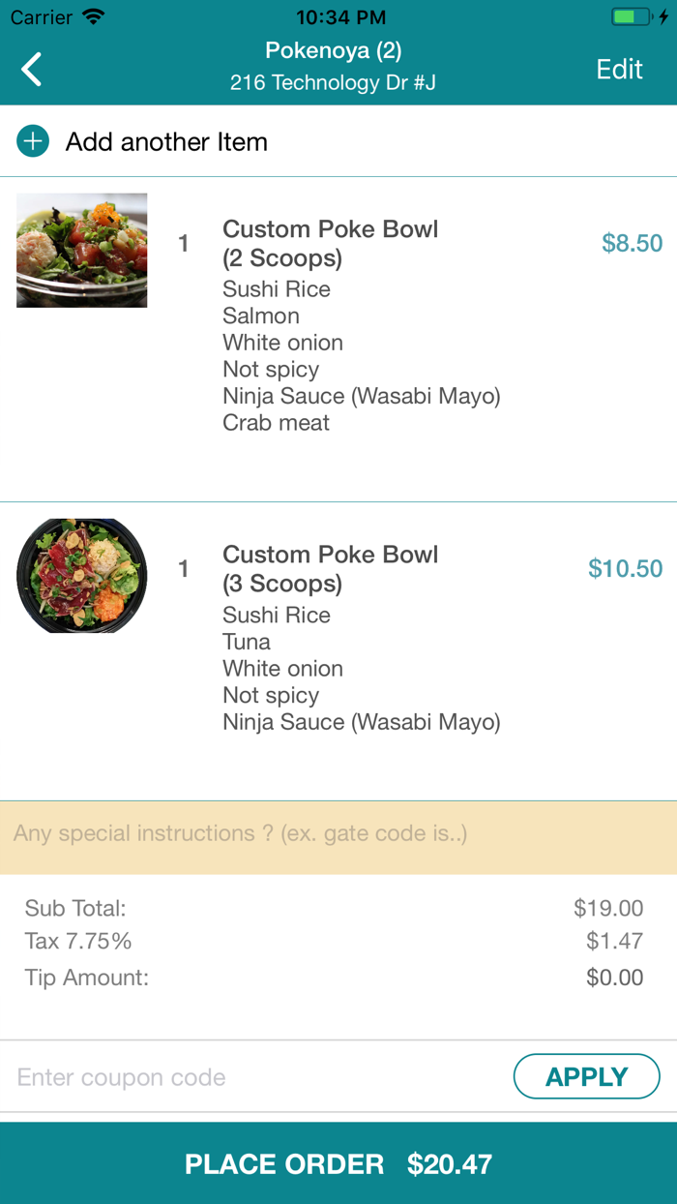Screen dimensions: 677x1204
Task: Check the Wi-Fi status icon
Action: pyautogui.click(x=93, y=17)
